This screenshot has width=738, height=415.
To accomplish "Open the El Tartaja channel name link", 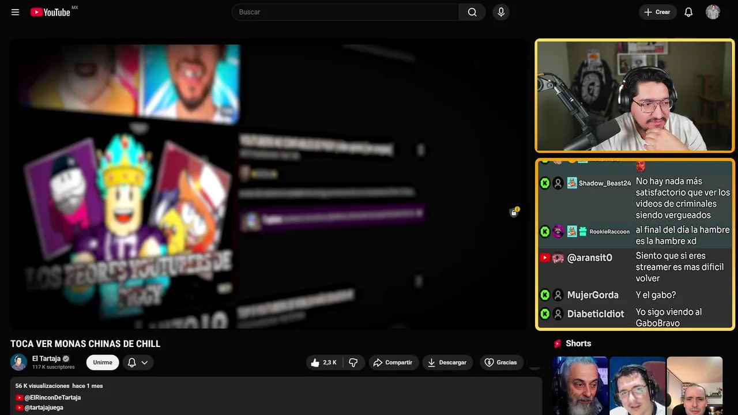I will pos(46,359).
